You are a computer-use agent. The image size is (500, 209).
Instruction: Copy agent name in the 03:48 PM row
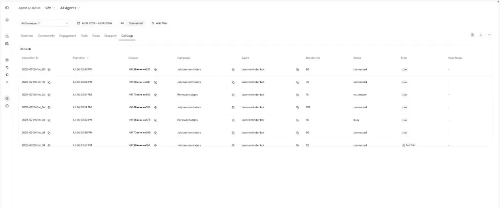point(297,133)
